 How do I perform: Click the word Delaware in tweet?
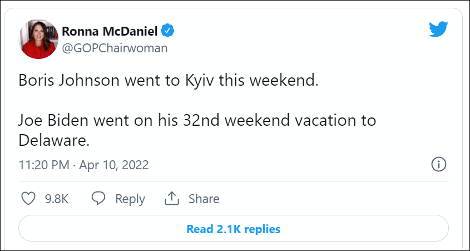[53, 140]
